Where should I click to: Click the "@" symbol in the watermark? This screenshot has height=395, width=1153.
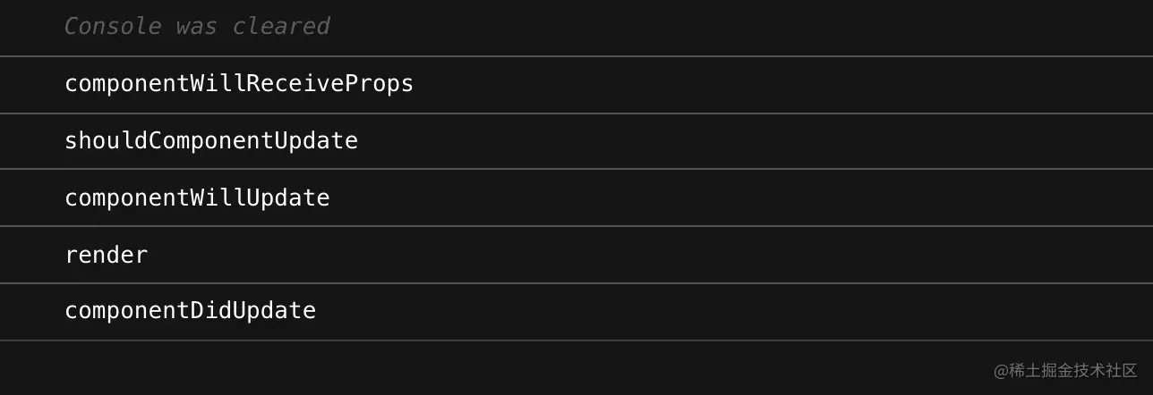click(x=1001, y=371)
